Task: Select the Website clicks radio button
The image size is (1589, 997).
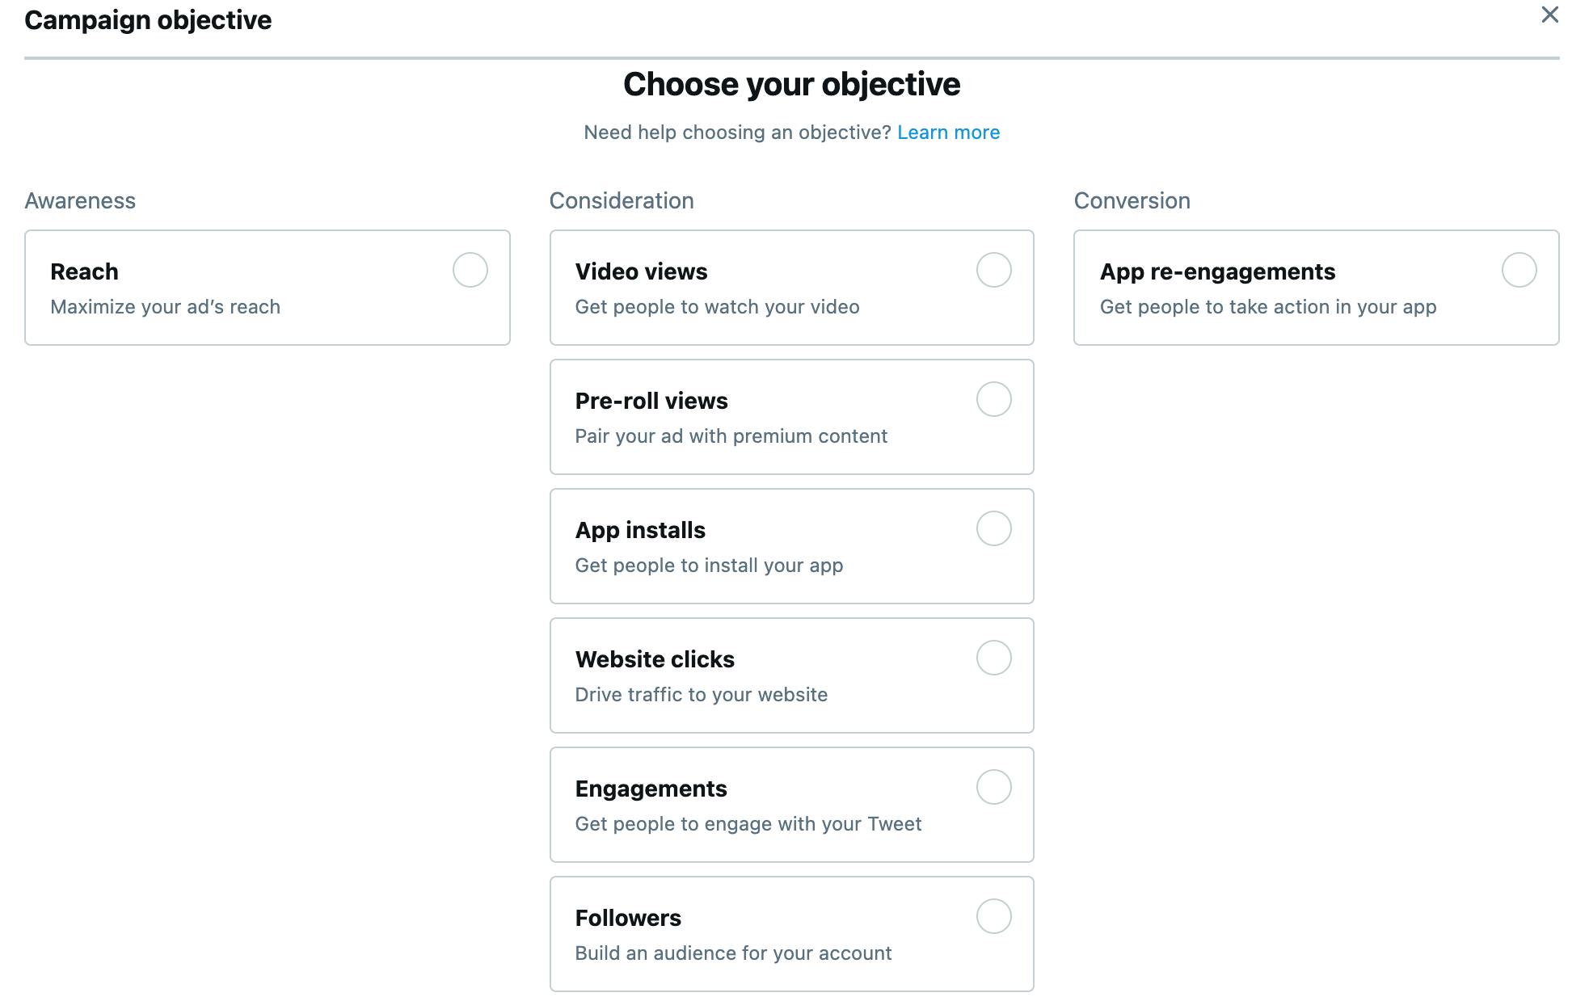Action: (994, 658)
